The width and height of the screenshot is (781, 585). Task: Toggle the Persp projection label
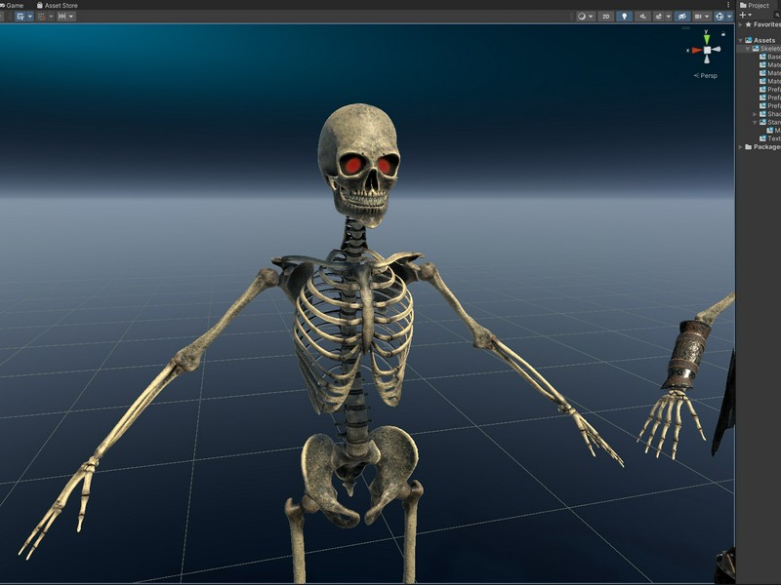(705, 76)
